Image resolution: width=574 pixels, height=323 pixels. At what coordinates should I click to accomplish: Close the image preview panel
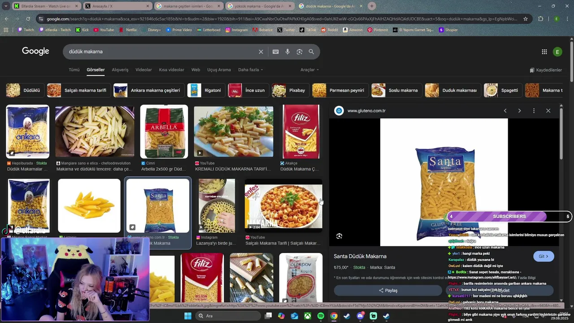(548, 111)
